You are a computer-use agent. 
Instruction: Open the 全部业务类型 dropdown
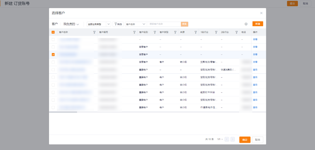coord(99,24)
